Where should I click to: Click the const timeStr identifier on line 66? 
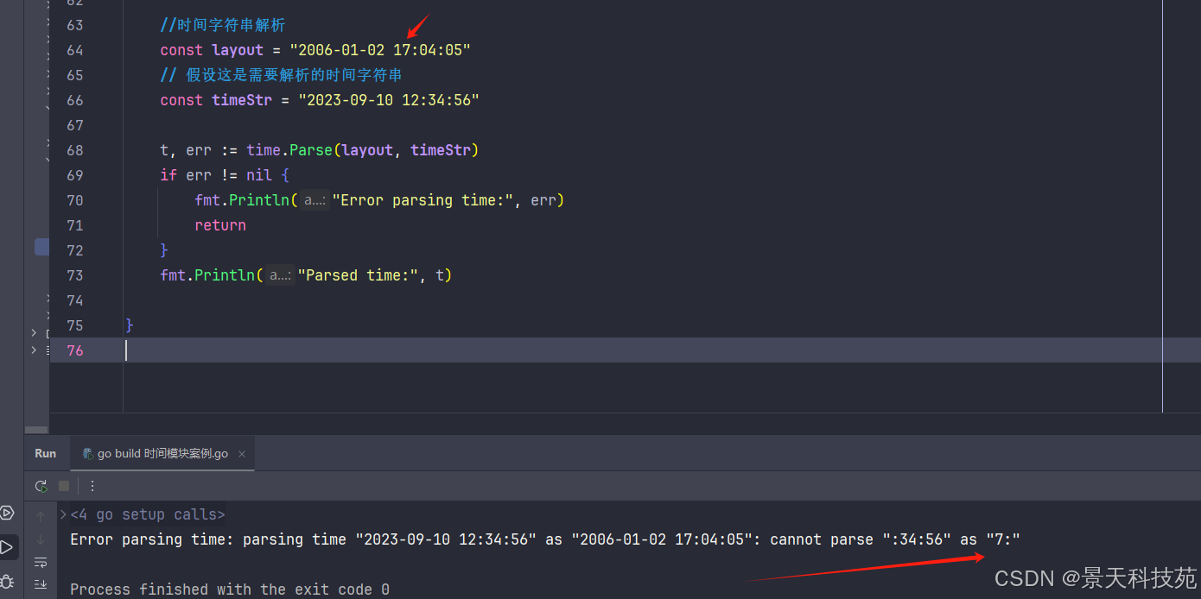click(x=242, y=100)
